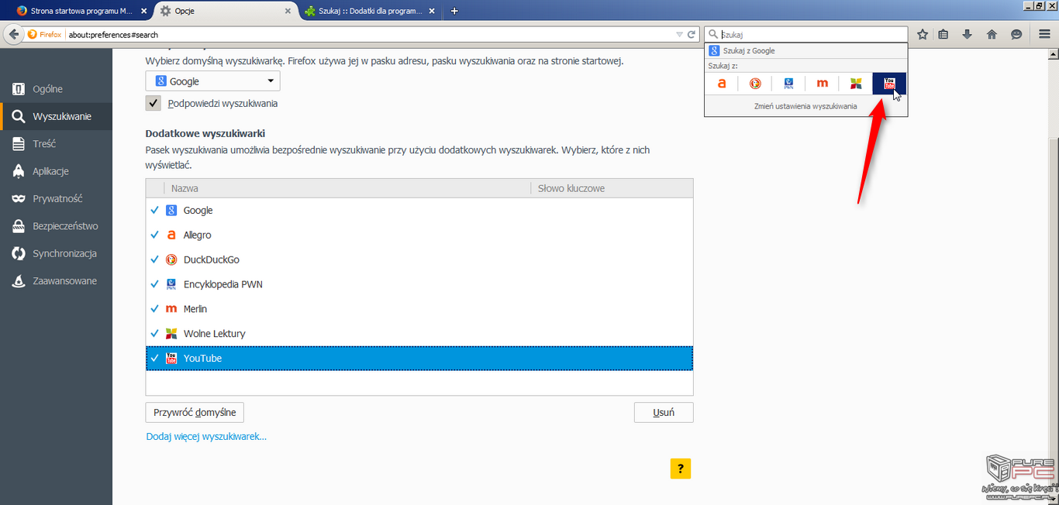This screenshot has height=505, width=1059.
Task: Open the address bar history dropdown arrow
Action: [679, 34]
